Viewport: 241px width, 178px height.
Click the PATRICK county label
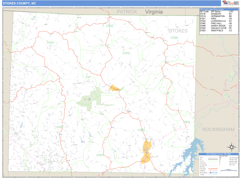(127, 12)
